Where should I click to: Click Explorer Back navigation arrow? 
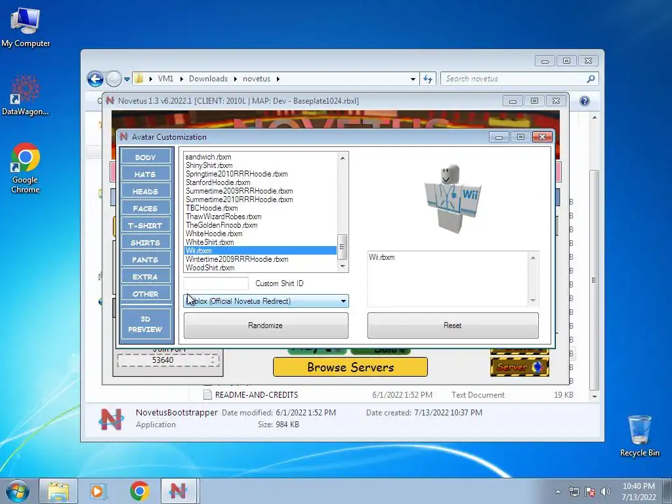click(95, 79)
